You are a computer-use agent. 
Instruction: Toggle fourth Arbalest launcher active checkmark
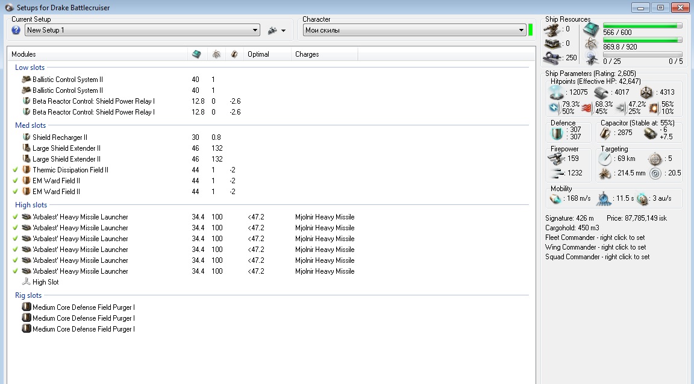16,250
